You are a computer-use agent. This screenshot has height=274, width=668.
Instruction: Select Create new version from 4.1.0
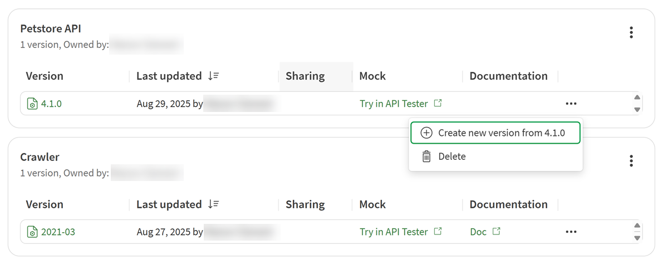pyautogui.click(x=501, y=133)
